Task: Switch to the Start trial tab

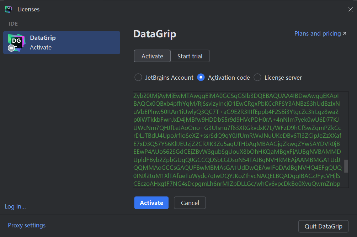Action: click(190, 56)
